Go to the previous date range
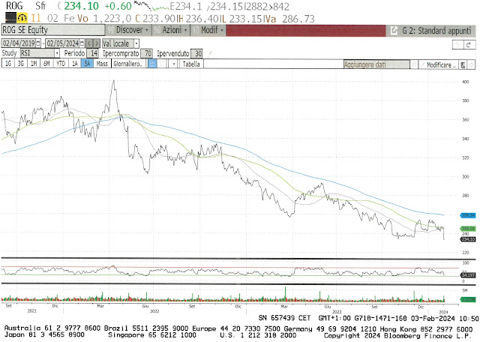Viewport: 480px width, 342px height. [x=88, y=43]
